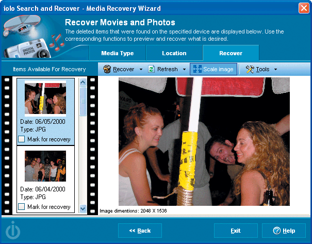This screenshot has height=244, width=312.
Task: Toggle the Scale image button label
Action: 218,69
